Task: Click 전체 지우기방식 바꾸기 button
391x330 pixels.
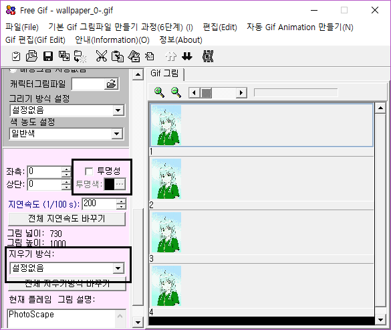Action: coord(67,284)
